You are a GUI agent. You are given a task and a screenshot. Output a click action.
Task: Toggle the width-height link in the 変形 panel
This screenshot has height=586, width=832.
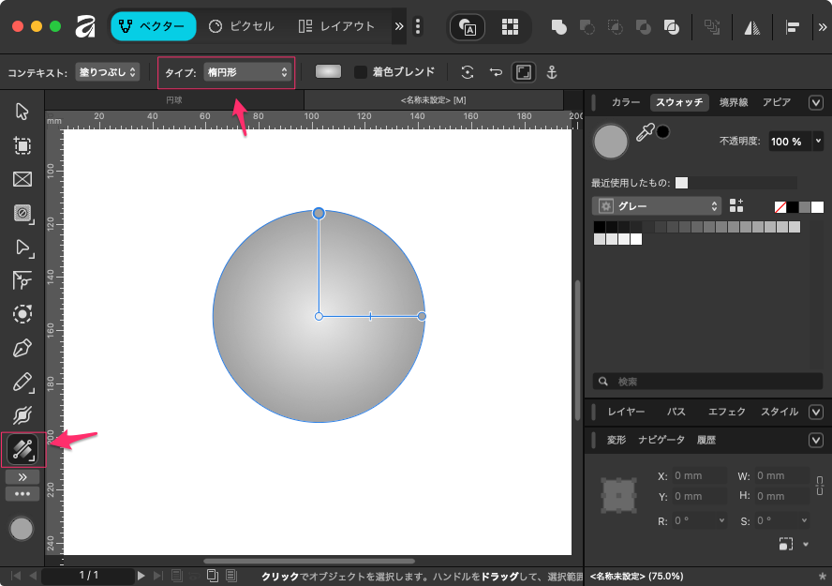(819, 486)
